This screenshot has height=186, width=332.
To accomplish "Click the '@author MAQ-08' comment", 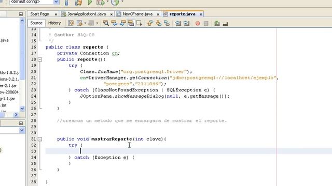I will 74,35.
